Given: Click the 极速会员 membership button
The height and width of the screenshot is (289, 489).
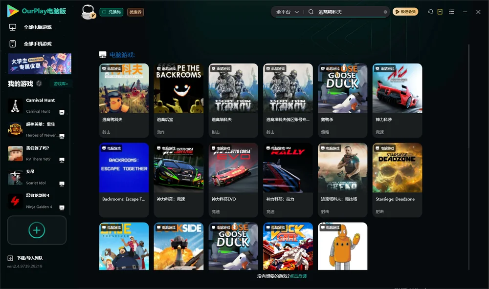Looking at the screenshot, I should pos(405,12).
